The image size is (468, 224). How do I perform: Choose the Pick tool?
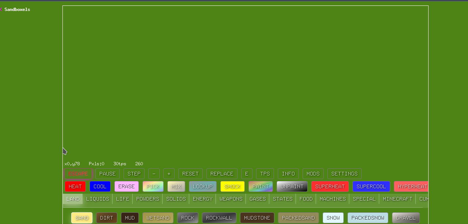(x=153, y=186)
